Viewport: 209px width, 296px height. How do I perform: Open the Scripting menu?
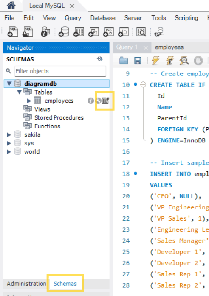tap(186, 18)
